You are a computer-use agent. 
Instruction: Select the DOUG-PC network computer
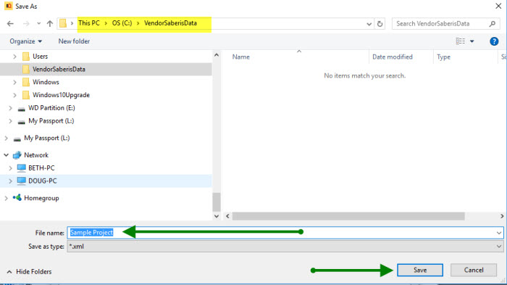(x=42, y=181)
